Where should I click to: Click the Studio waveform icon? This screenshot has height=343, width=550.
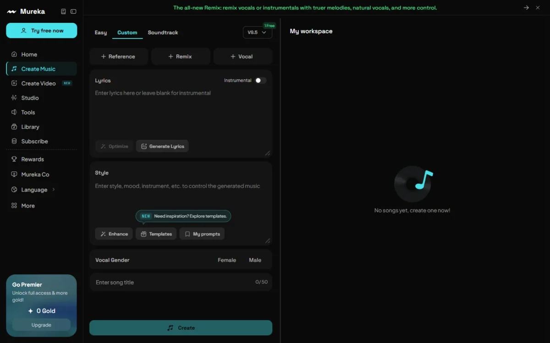click(x=14, y=98)
